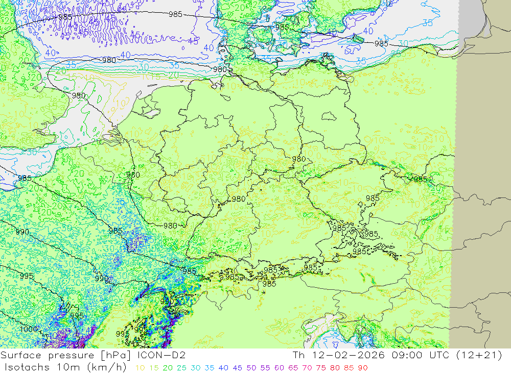511x374 pixels.
Task: Select the yellow 10 value in the isotach legend
Action: coord(140,368)
